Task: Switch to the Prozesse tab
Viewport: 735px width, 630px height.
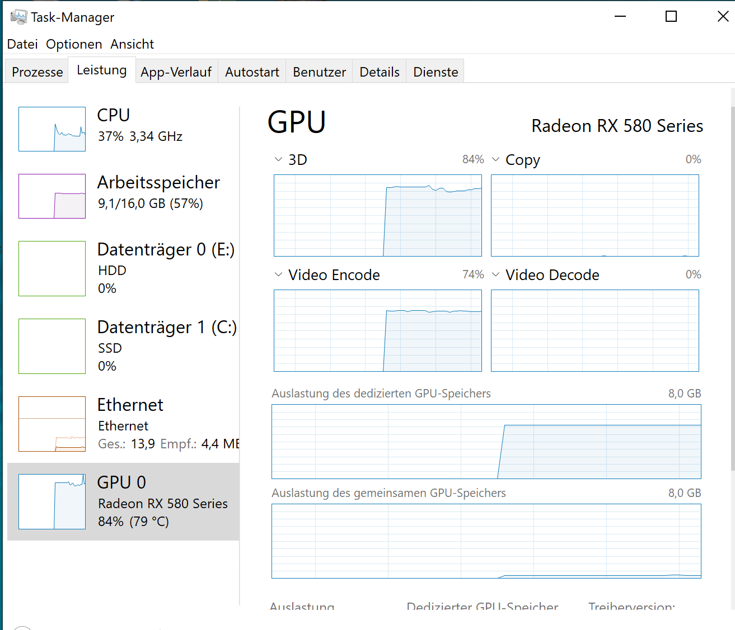Action: [x=37, y=72]
